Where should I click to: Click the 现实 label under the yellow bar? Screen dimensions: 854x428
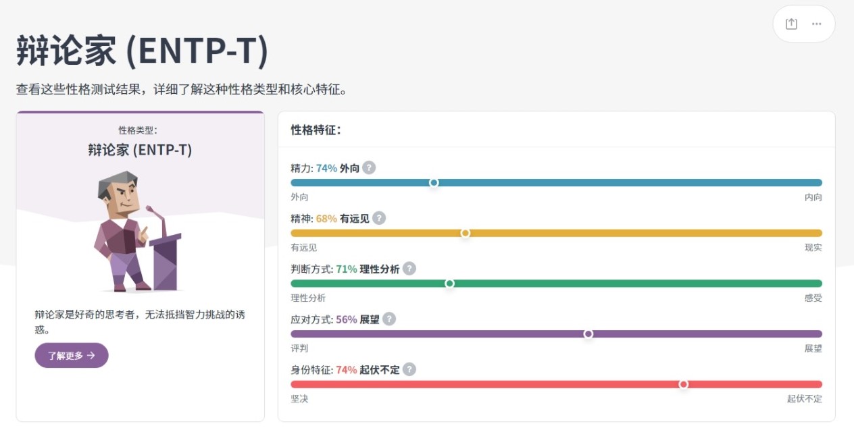click(813, 248)
